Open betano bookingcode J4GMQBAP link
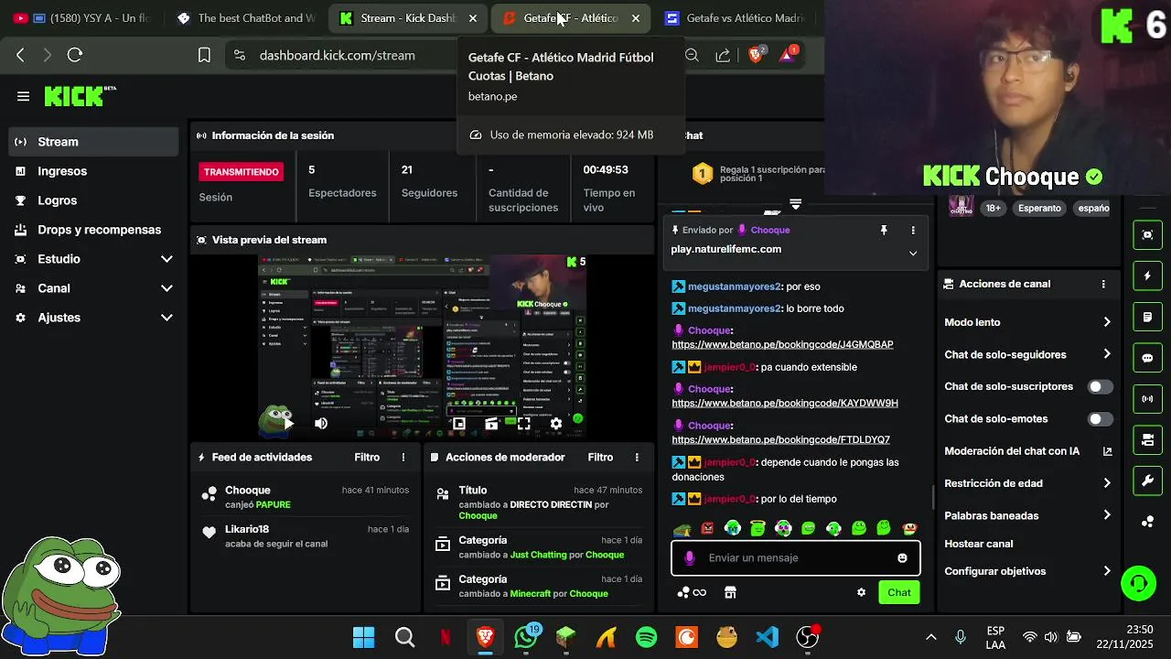This screenshot has height=659, width=1171. pos(782,344)
